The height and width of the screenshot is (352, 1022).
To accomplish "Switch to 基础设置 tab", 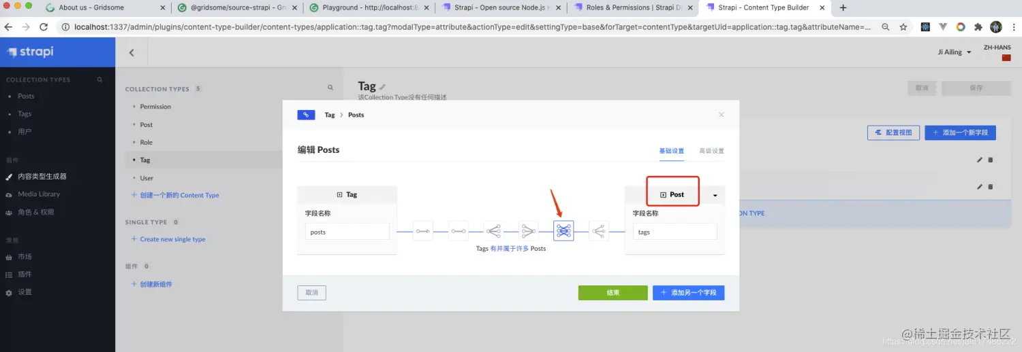I will point(671,151).
